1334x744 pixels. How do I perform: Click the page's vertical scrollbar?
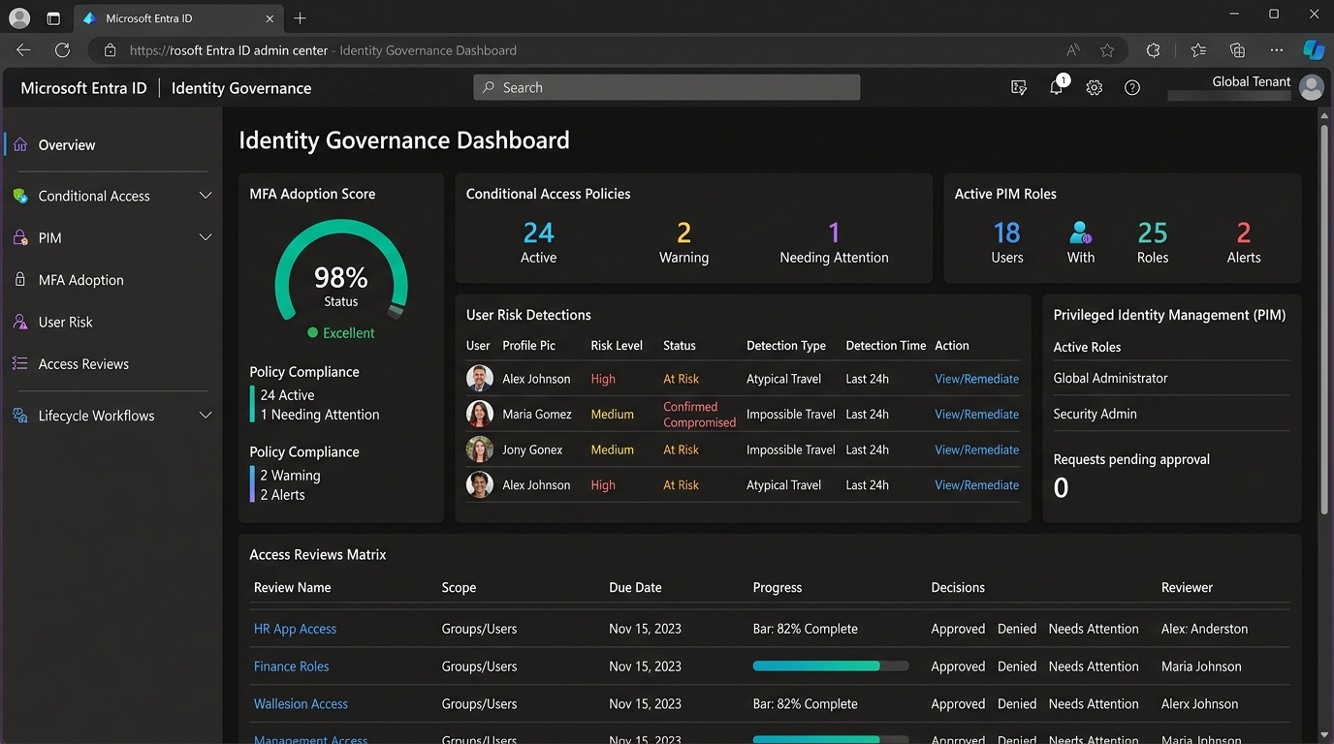pos(1324,318)
